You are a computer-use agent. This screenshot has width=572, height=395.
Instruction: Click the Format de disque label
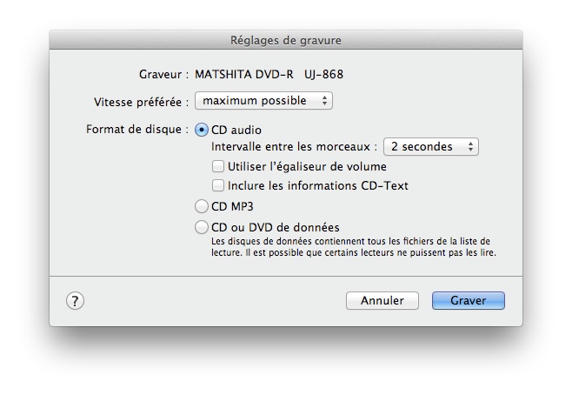pos(136,130)
